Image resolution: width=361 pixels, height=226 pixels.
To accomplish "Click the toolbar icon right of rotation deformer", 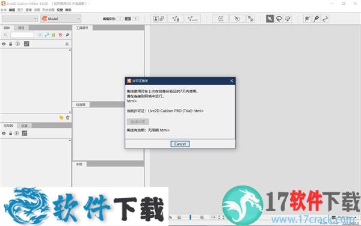I will pos(250,19).
